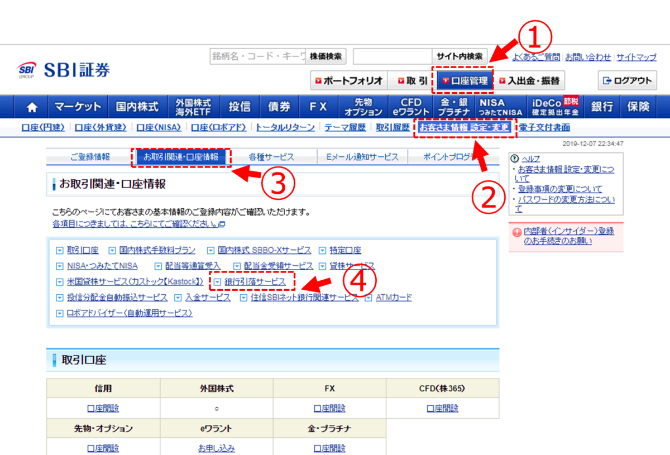
Task: Switch to お取引関連・口座情報 tab
Action: [x=181, y=157]
